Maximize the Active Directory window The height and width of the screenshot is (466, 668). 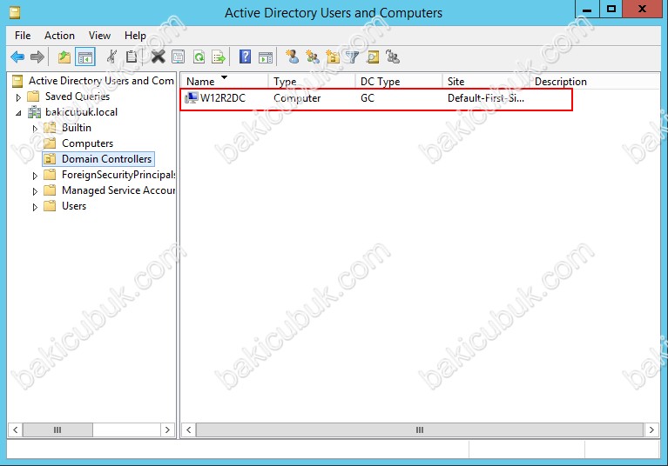(x=611, y=9)
